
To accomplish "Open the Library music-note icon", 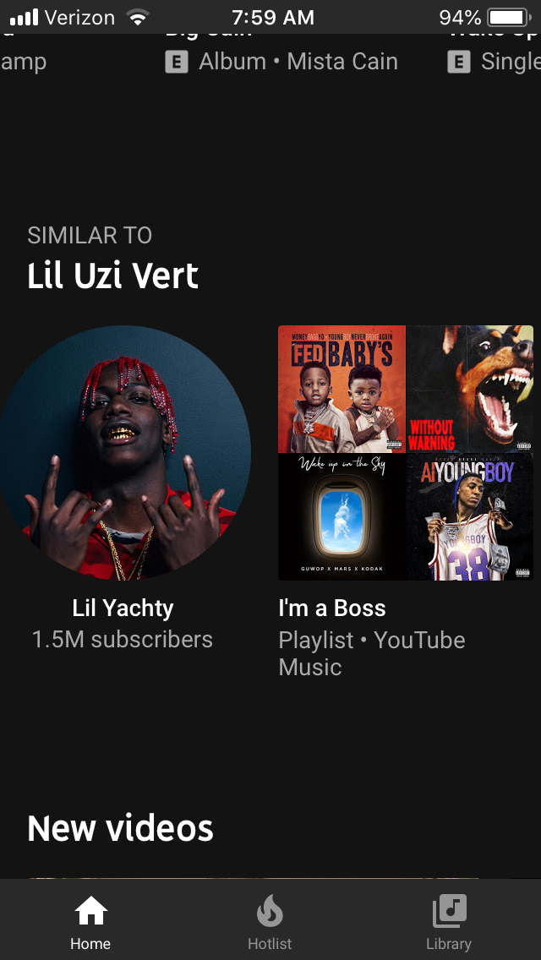I will point(449,910).
